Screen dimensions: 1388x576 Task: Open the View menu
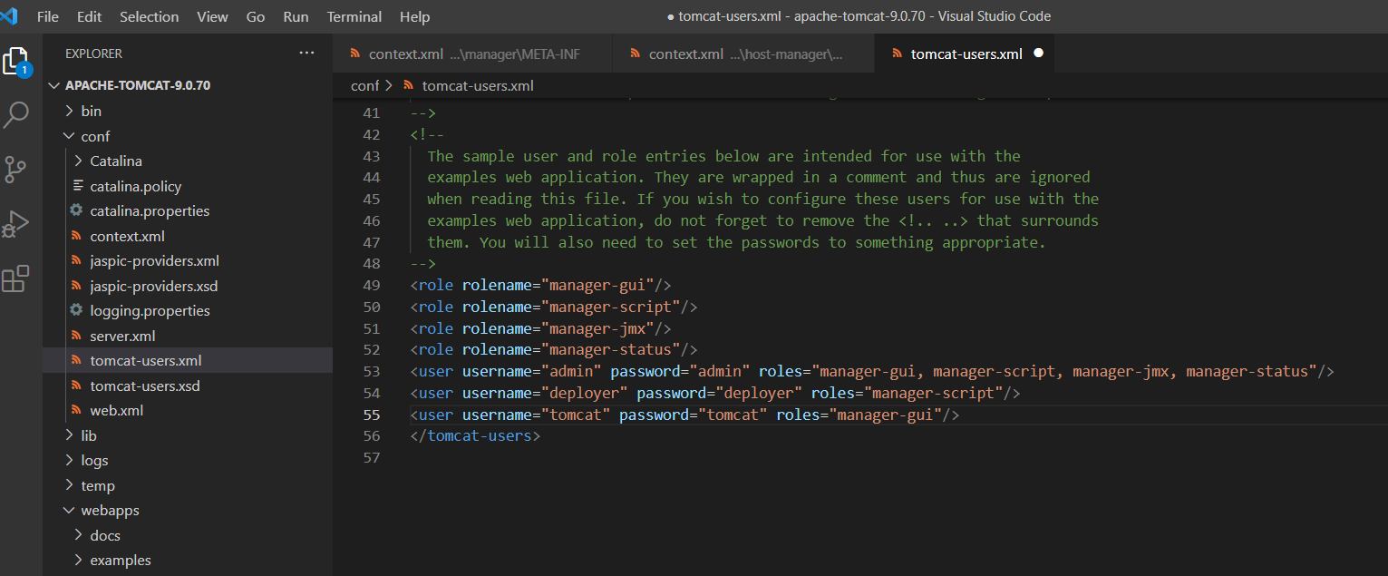tap(212, 16)
